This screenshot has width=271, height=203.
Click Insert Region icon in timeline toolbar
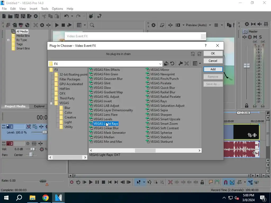[x=217, y=182]
